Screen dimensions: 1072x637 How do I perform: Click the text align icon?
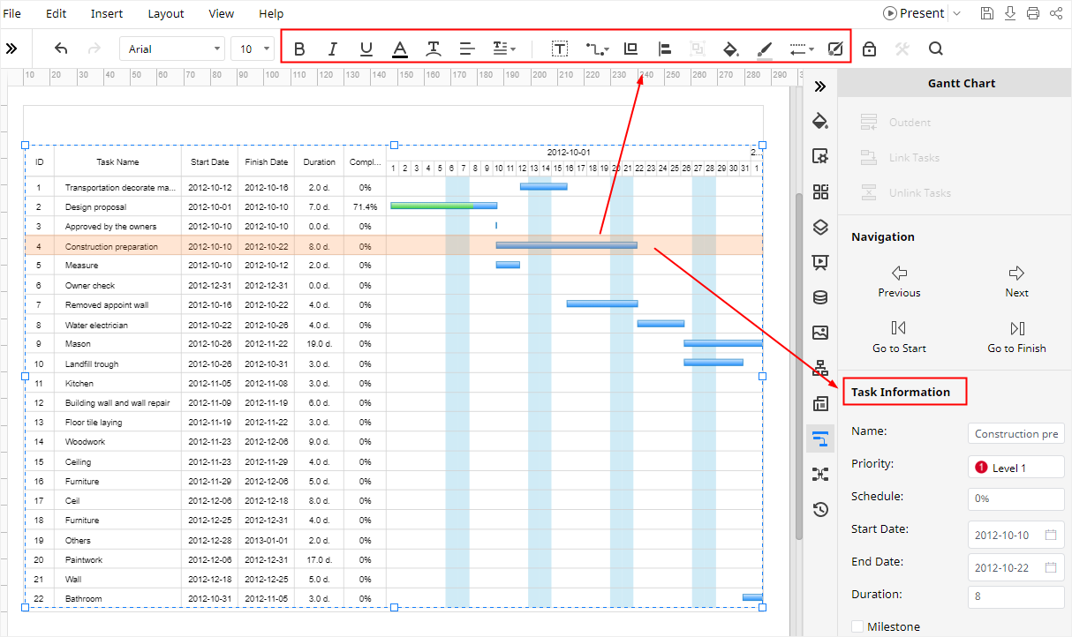(467, 49)
